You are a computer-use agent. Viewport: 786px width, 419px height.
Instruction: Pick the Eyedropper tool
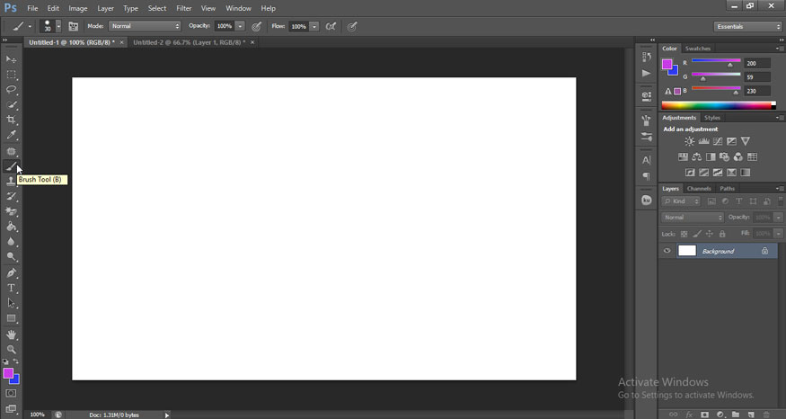pos(12,136)
